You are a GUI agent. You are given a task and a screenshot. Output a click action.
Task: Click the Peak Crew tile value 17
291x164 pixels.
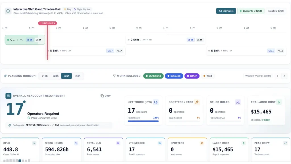(257, 149)
